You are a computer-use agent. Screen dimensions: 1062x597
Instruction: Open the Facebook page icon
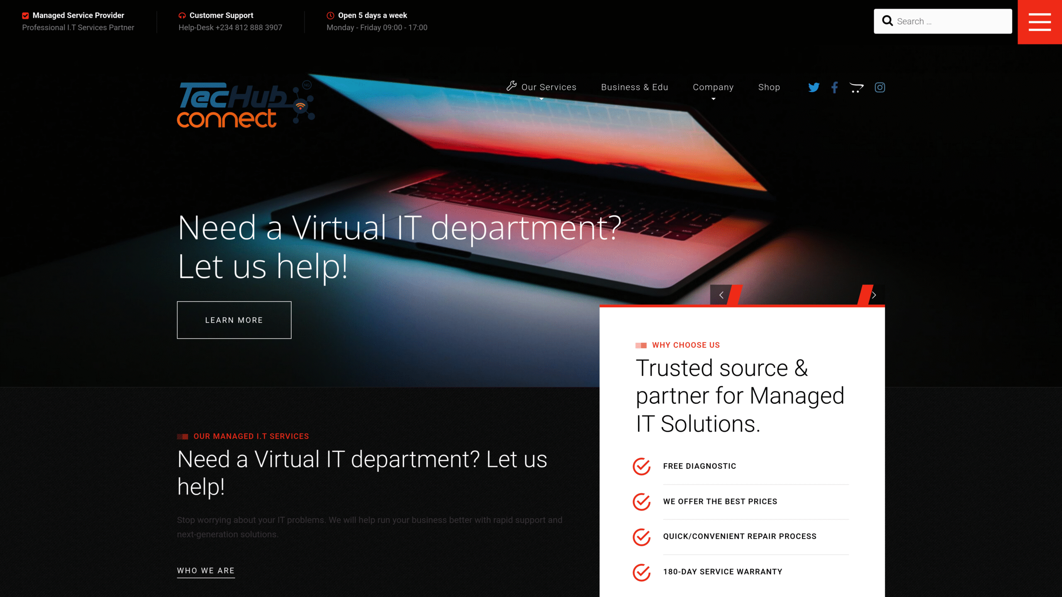(x=835, y=87)
